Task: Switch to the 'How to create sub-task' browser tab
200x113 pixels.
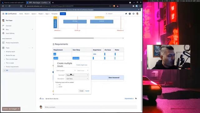Action: tap(13, 3)
